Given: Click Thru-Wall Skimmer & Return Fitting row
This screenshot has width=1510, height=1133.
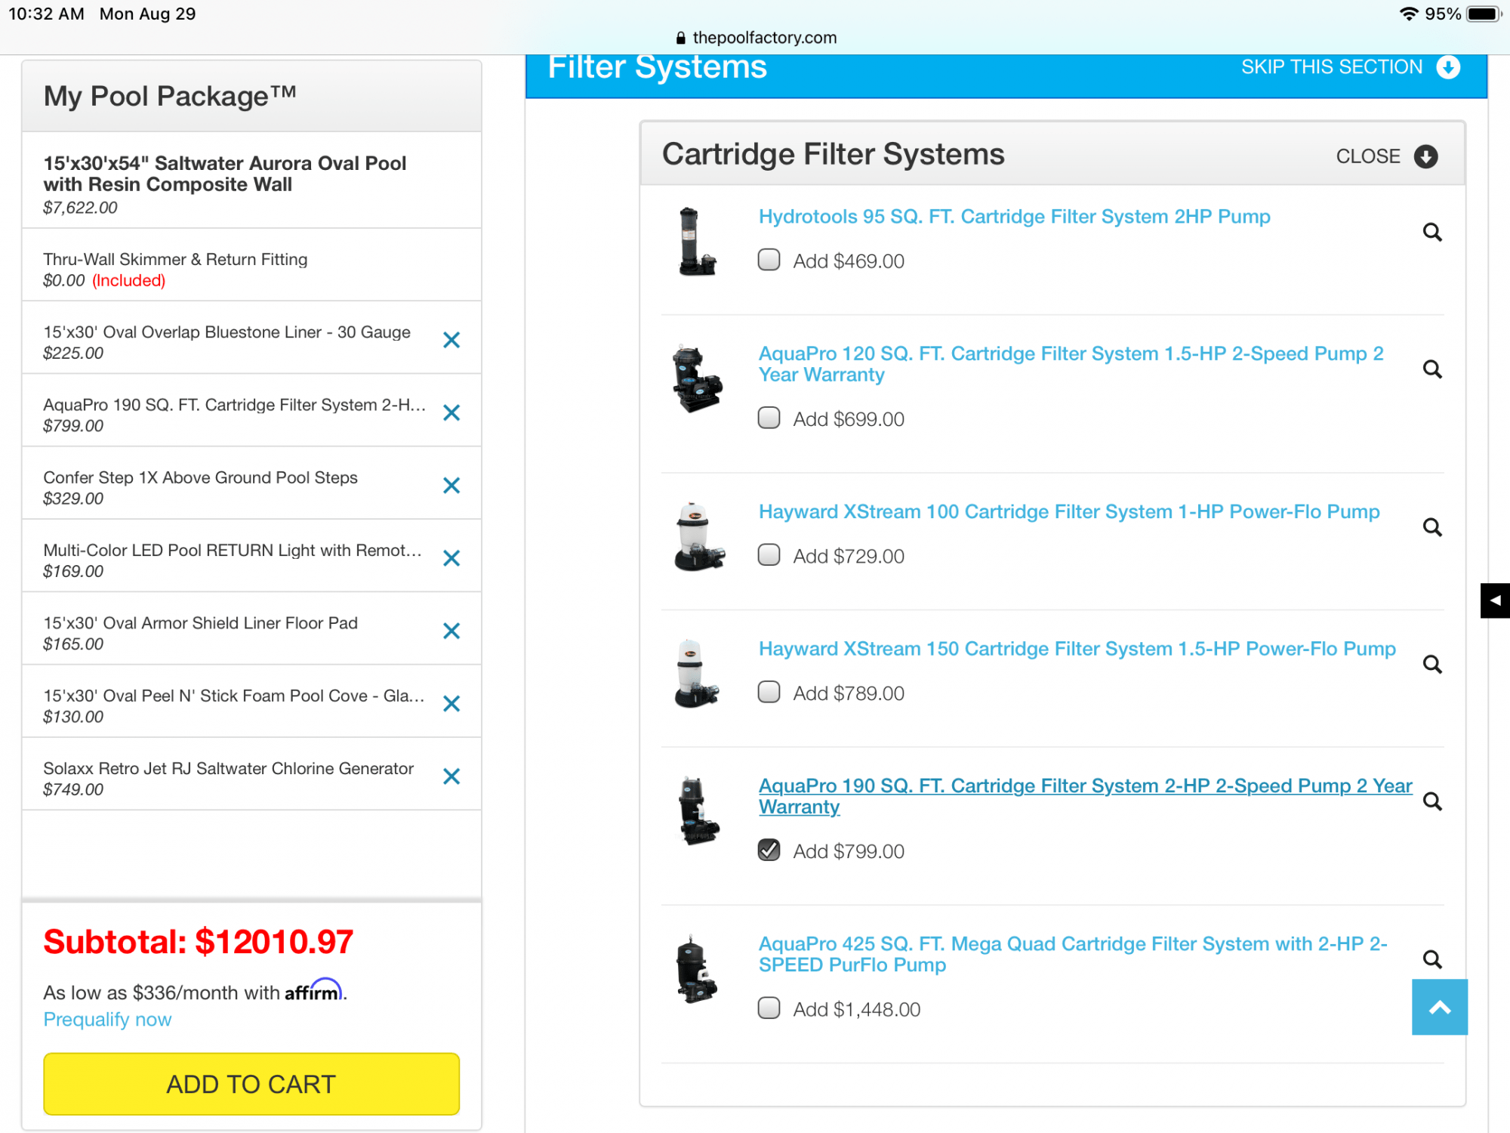Looking at the screenshot, I should [251, 265].
